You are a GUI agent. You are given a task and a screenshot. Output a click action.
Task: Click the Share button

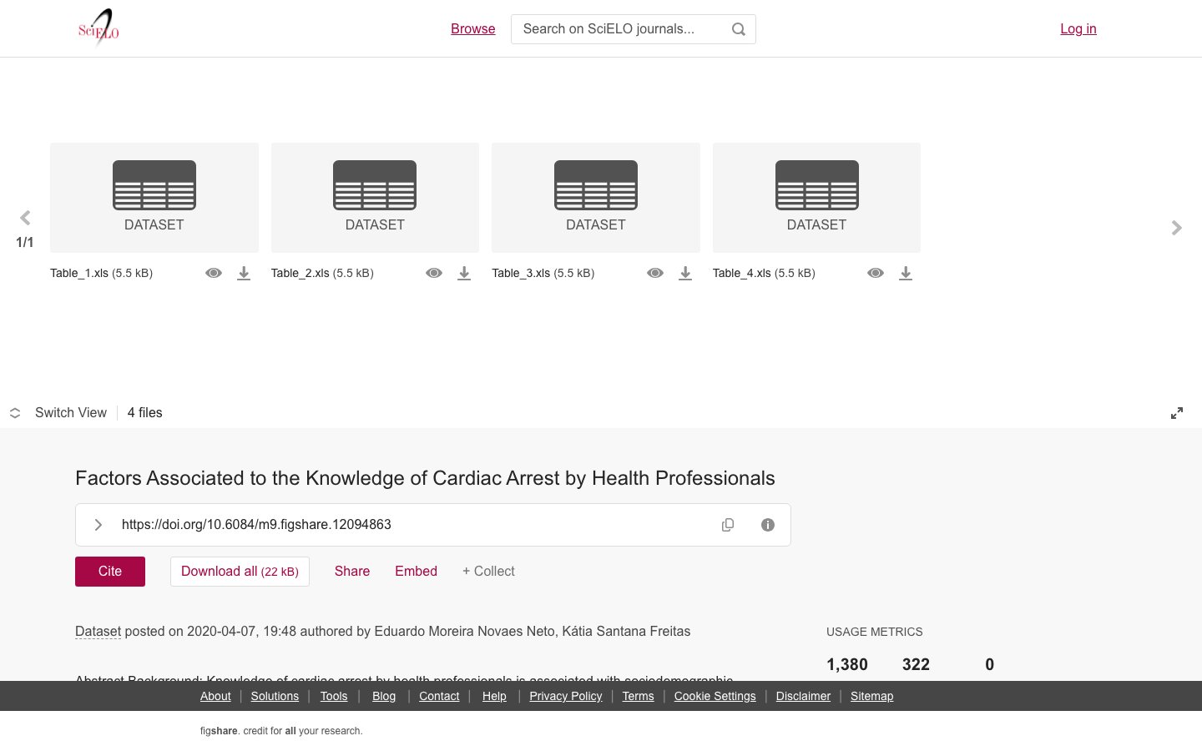(x=352, y=572)
